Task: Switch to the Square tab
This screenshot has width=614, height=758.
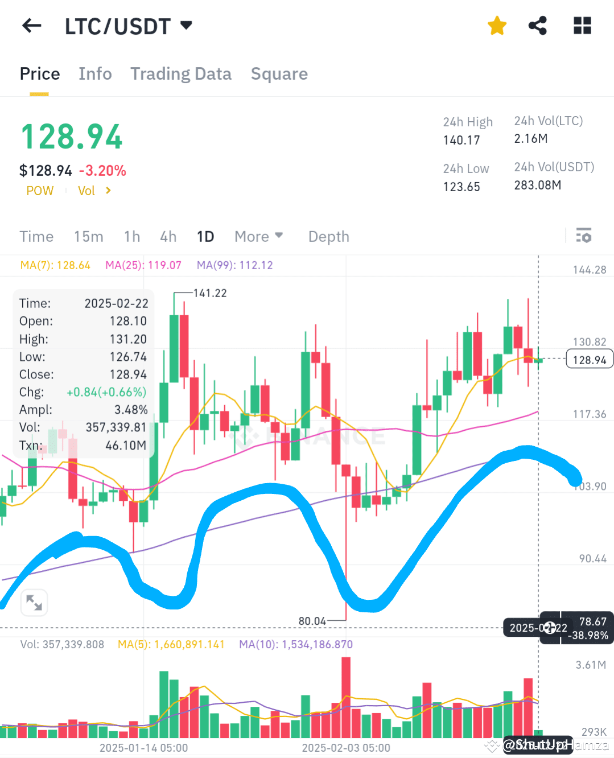Action: 279,74
